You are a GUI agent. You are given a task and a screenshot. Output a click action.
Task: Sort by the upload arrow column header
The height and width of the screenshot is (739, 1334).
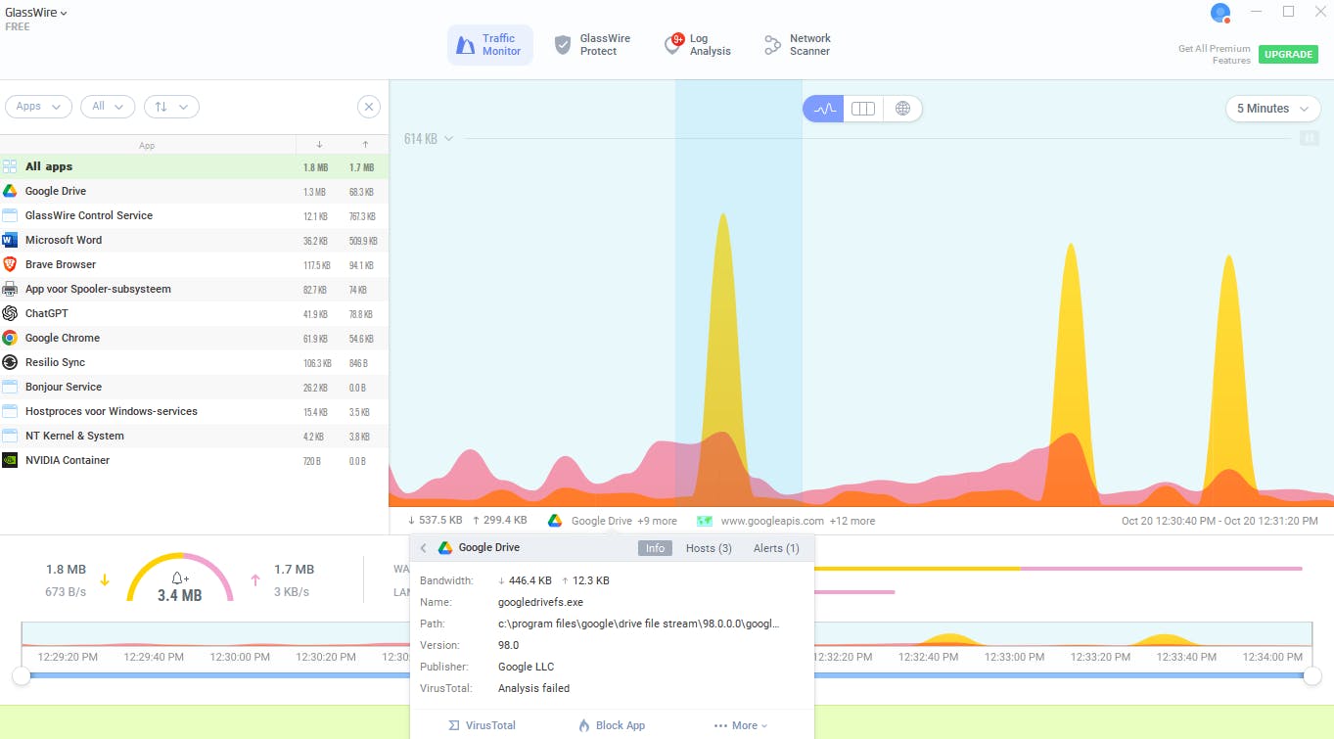[x=365, y=146]
